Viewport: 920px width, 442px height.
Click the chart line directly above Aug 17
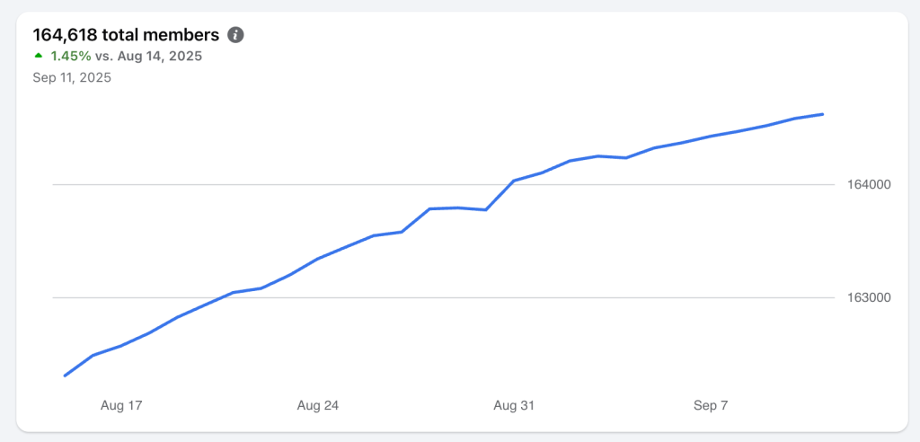click(x=121, y=345)
